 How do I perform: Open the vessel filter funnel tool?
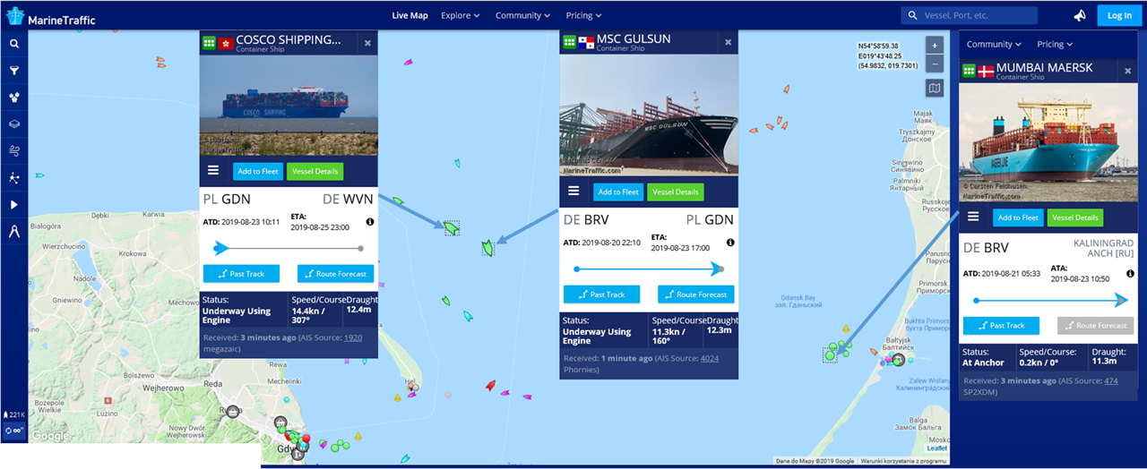pyautogui.click(x=14, y=70)
